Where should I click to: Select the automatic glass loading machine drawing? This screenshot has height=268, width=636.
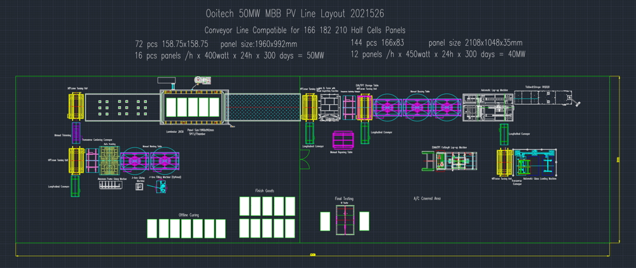tap(536, 163)
